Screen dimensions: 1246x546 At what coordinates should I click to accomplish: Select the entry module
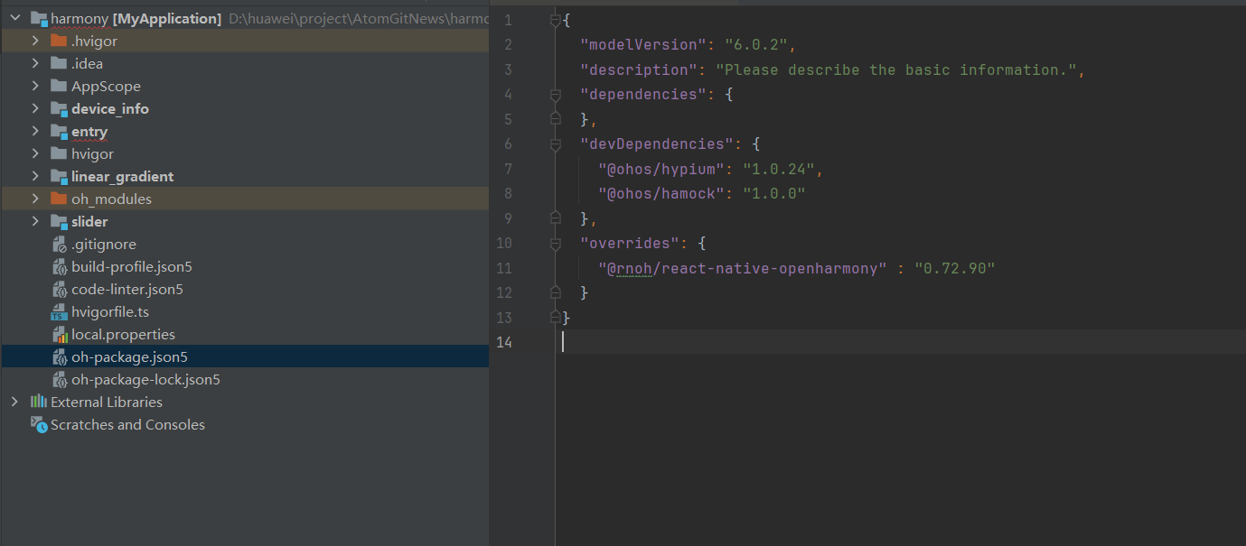[x=89, y=131]
